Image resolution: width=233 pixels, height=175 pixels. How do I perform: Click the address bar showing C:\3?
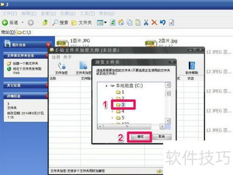(x=124, y=32)
